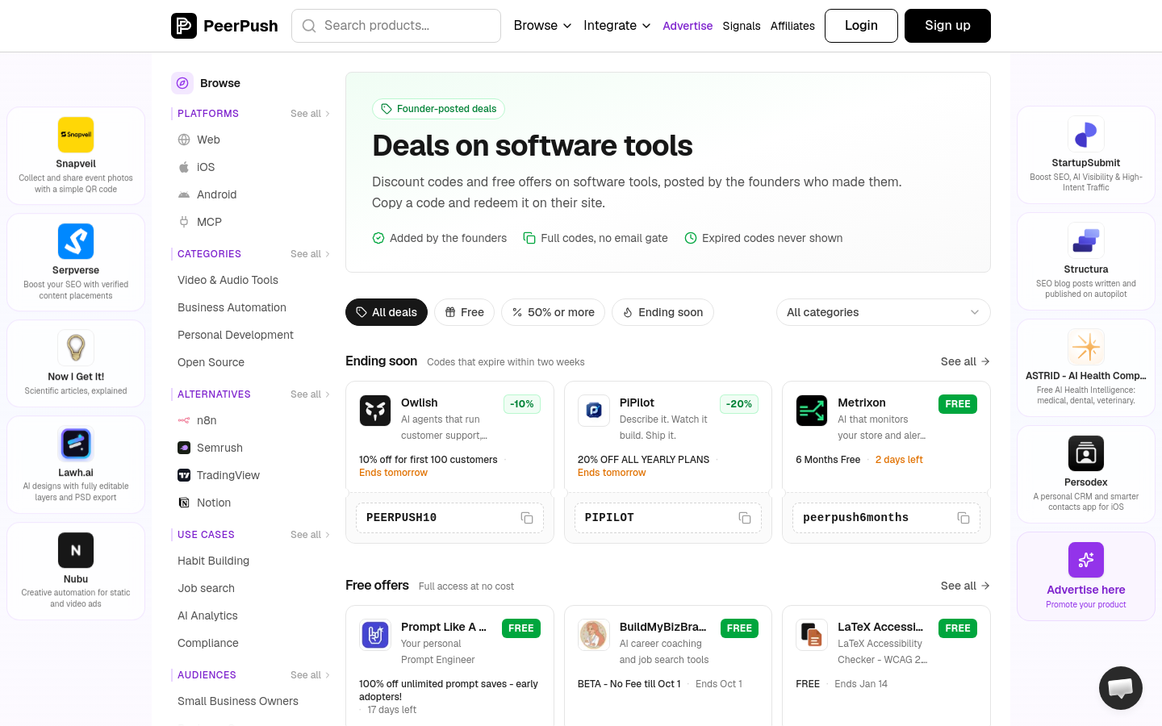See all Ending soon deals

point(965,361)
